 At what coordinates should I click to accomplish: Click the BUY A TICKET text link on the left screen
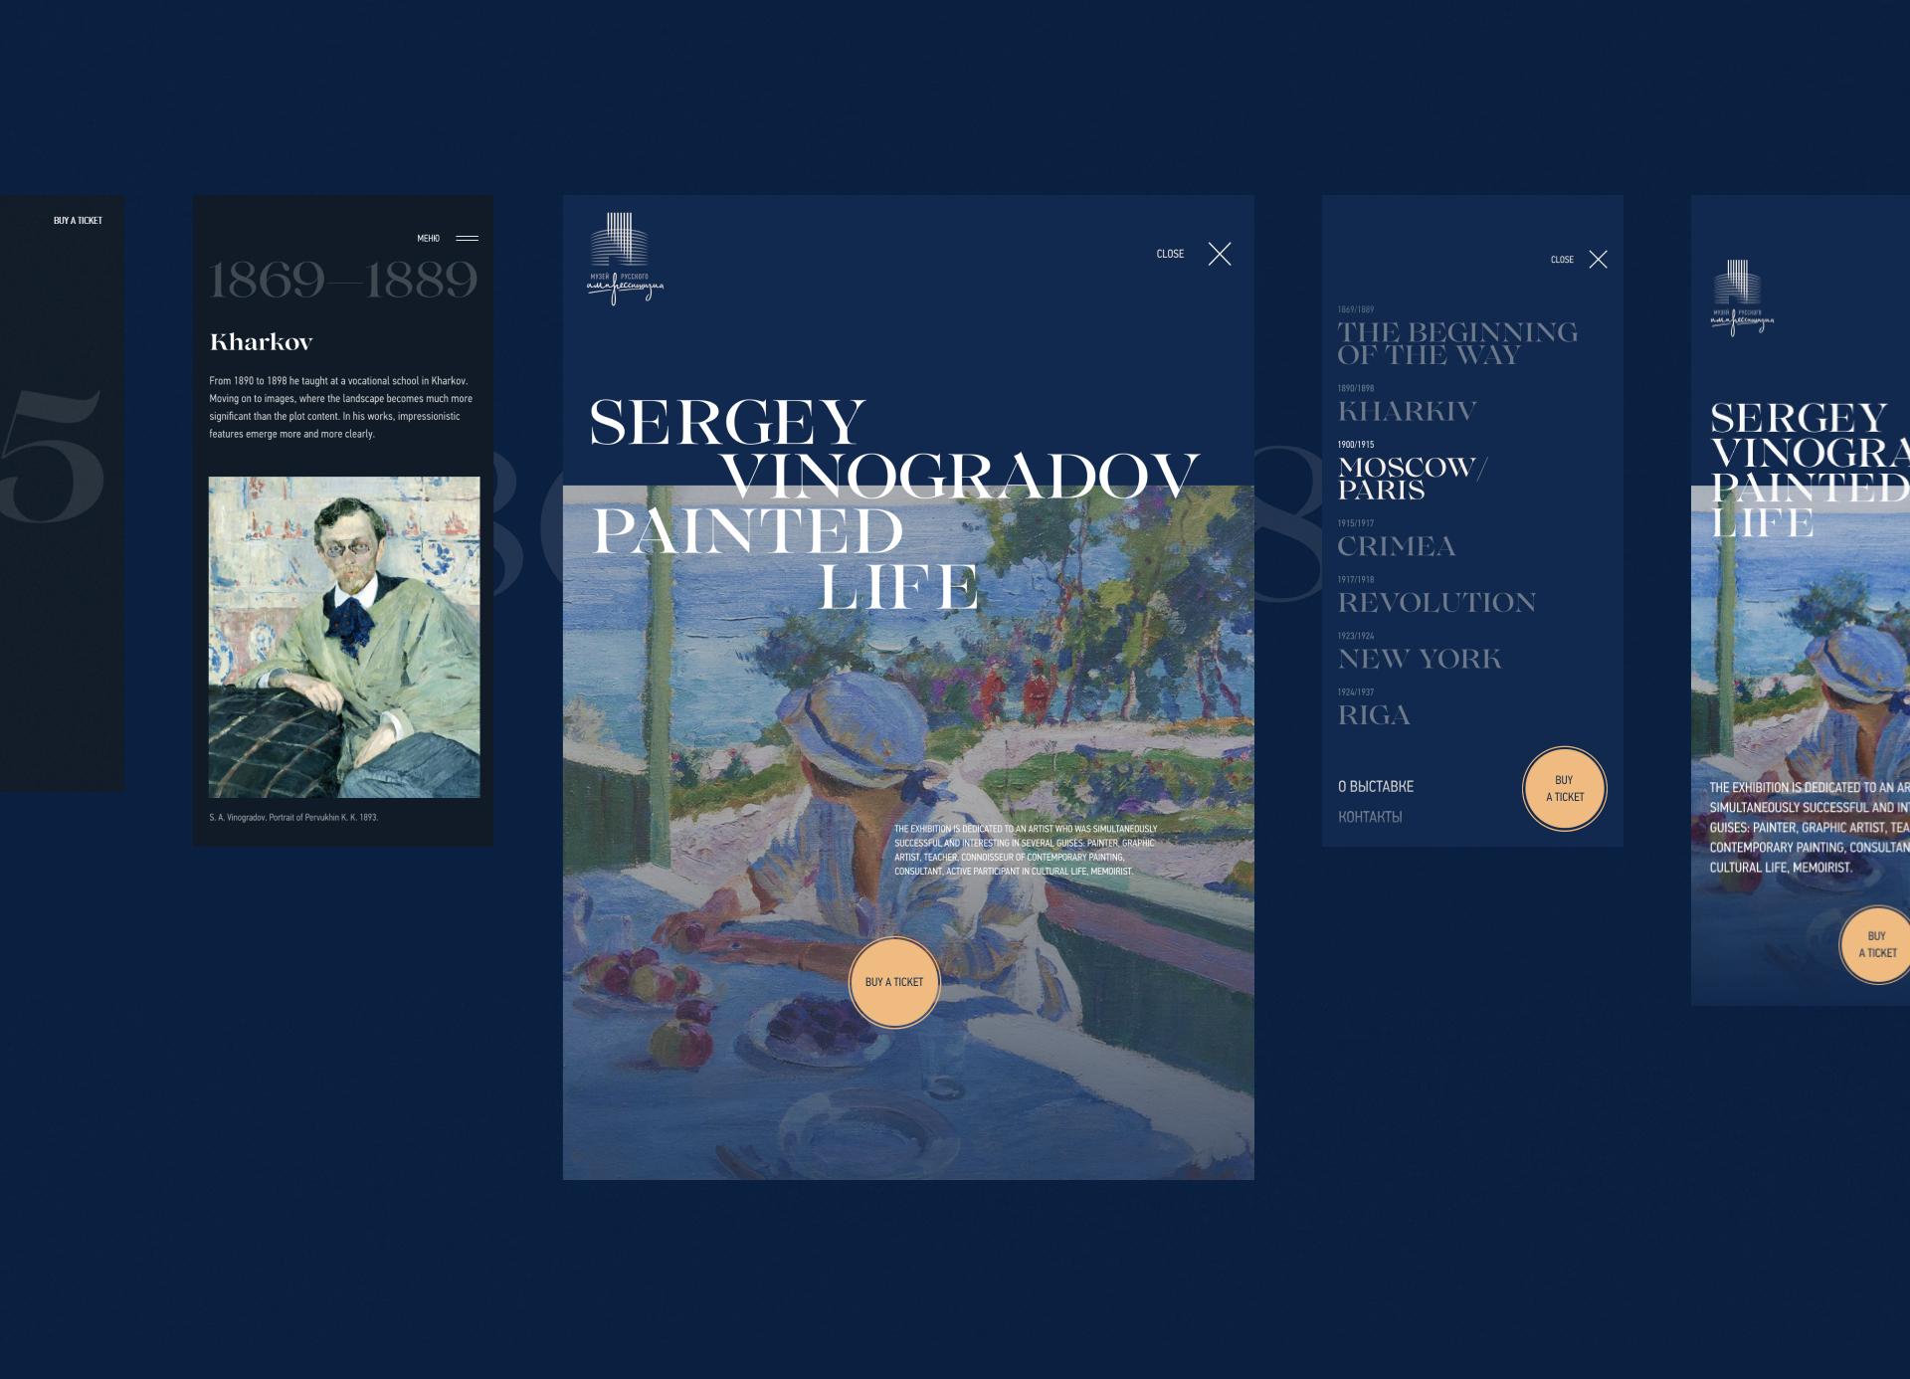[x=78, y=221]
